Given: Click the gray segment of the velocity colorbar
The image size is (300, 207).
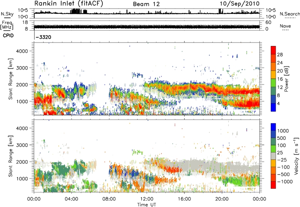Looking at the screenshot, I should pyautogui.click(x=273, y=156).
